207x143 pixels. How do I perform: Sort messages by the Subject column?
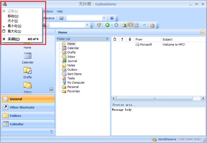183,39
